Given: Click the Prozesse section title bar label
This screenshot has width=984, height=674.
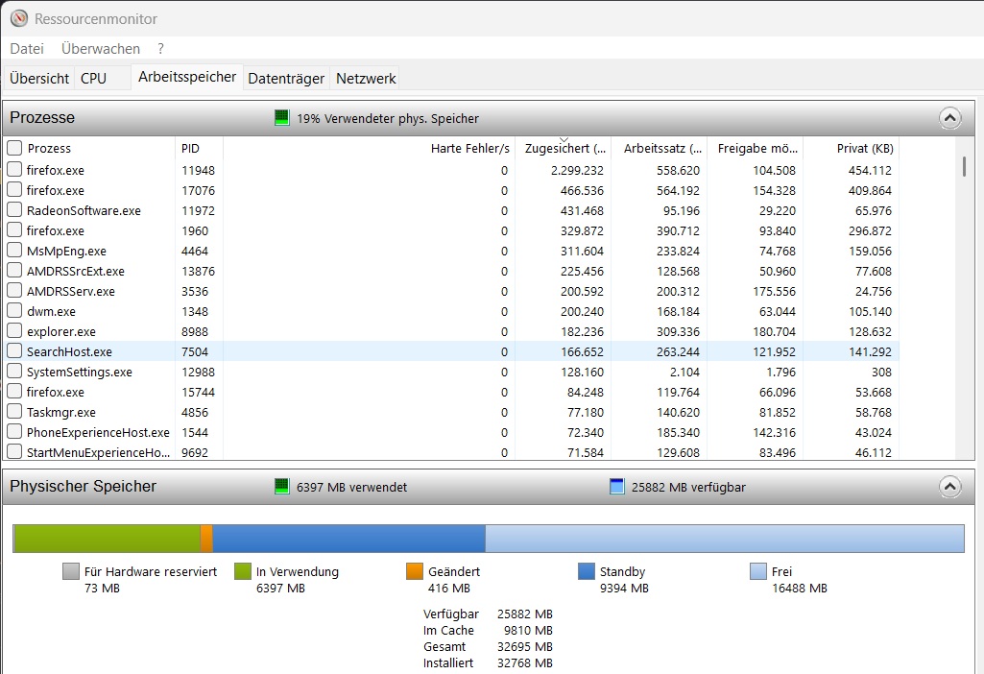Looking at the screenshot, I should click(x=42, y=117).
